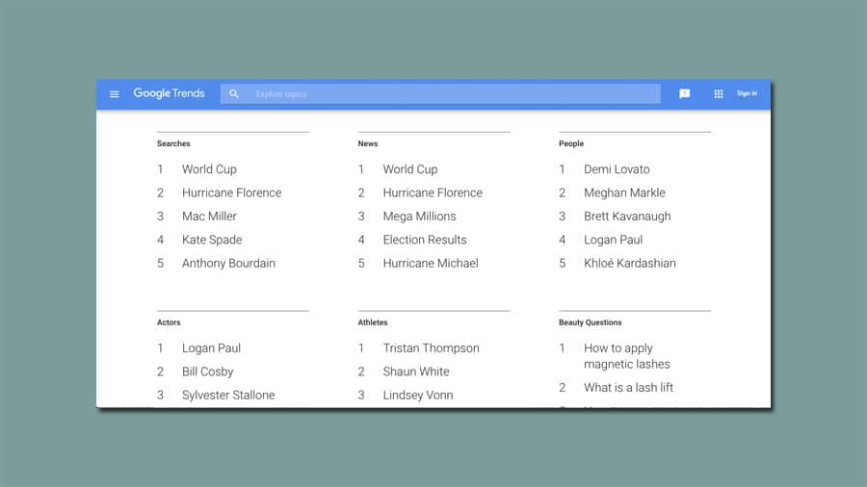
Task: Open the Athletes category heading
Action: pos(373,322)
